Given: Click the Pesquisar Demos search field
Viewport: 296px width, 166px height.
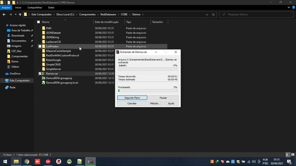Looking at the screenshot, I should click(x=256, y=14).
